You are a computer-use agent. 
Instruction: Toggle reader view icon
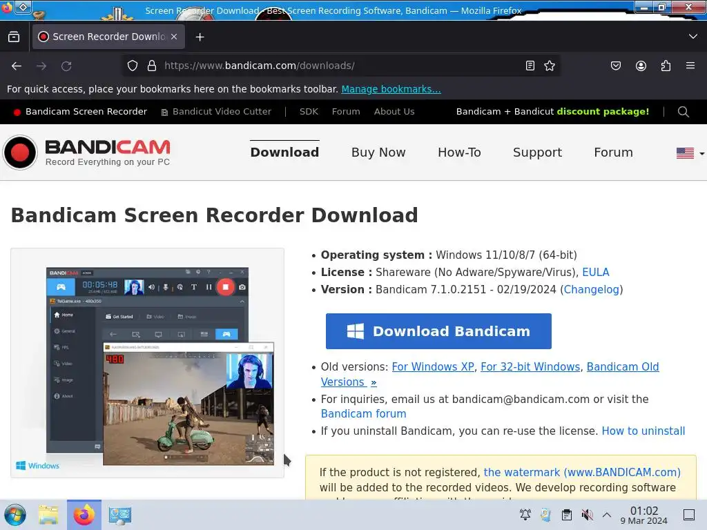pos(530,66)
